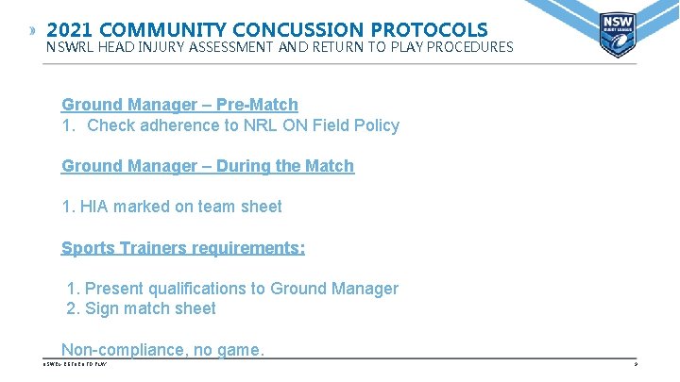Select Present qualifications to Ground Manager line
This screenshot has width=680, height=382.
point(241,289)
